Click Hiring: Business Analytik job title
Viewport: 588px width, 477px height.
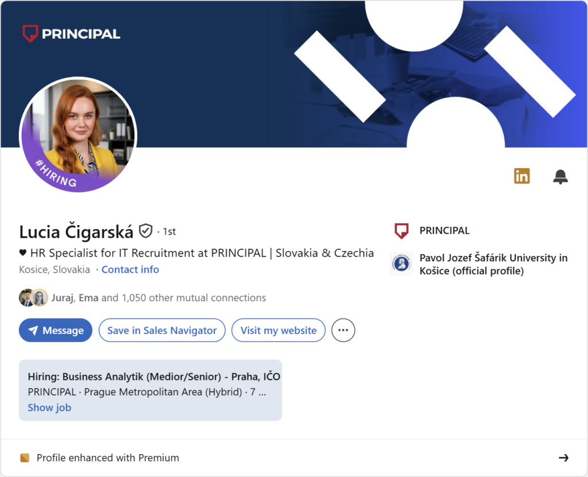[154, 377]
